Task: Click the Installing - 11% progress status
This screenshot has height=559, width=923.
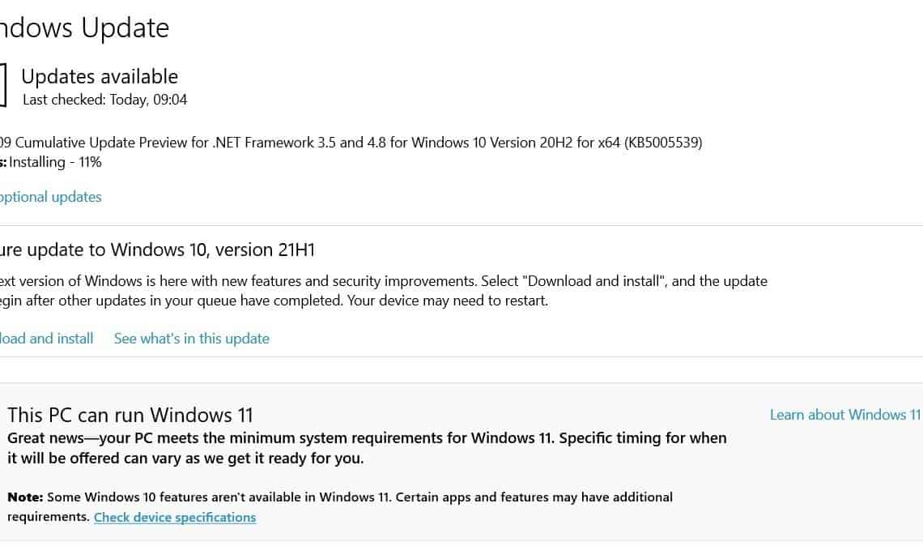Action: pos(55,162)
